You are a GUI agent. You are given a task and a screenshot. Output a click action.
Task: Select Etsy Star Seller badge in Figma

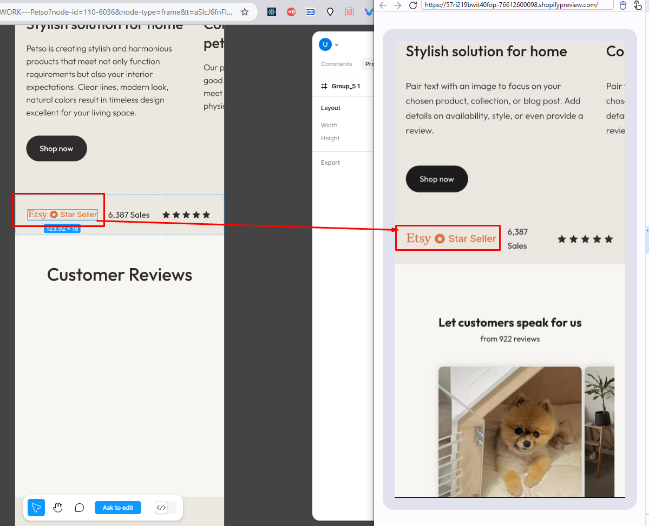point(62,215)
